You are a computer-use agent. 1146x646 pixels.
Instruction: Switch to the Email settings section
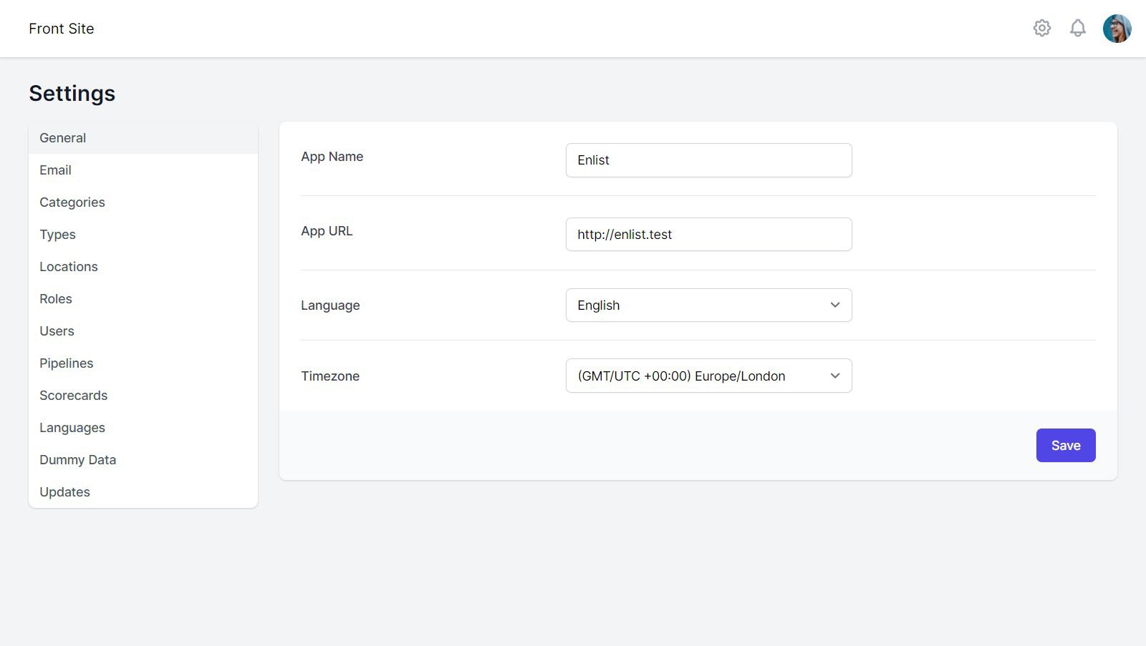(55, 170)
